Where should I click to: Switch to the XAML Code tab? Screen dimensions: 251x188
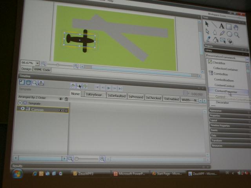coord(42,69)
